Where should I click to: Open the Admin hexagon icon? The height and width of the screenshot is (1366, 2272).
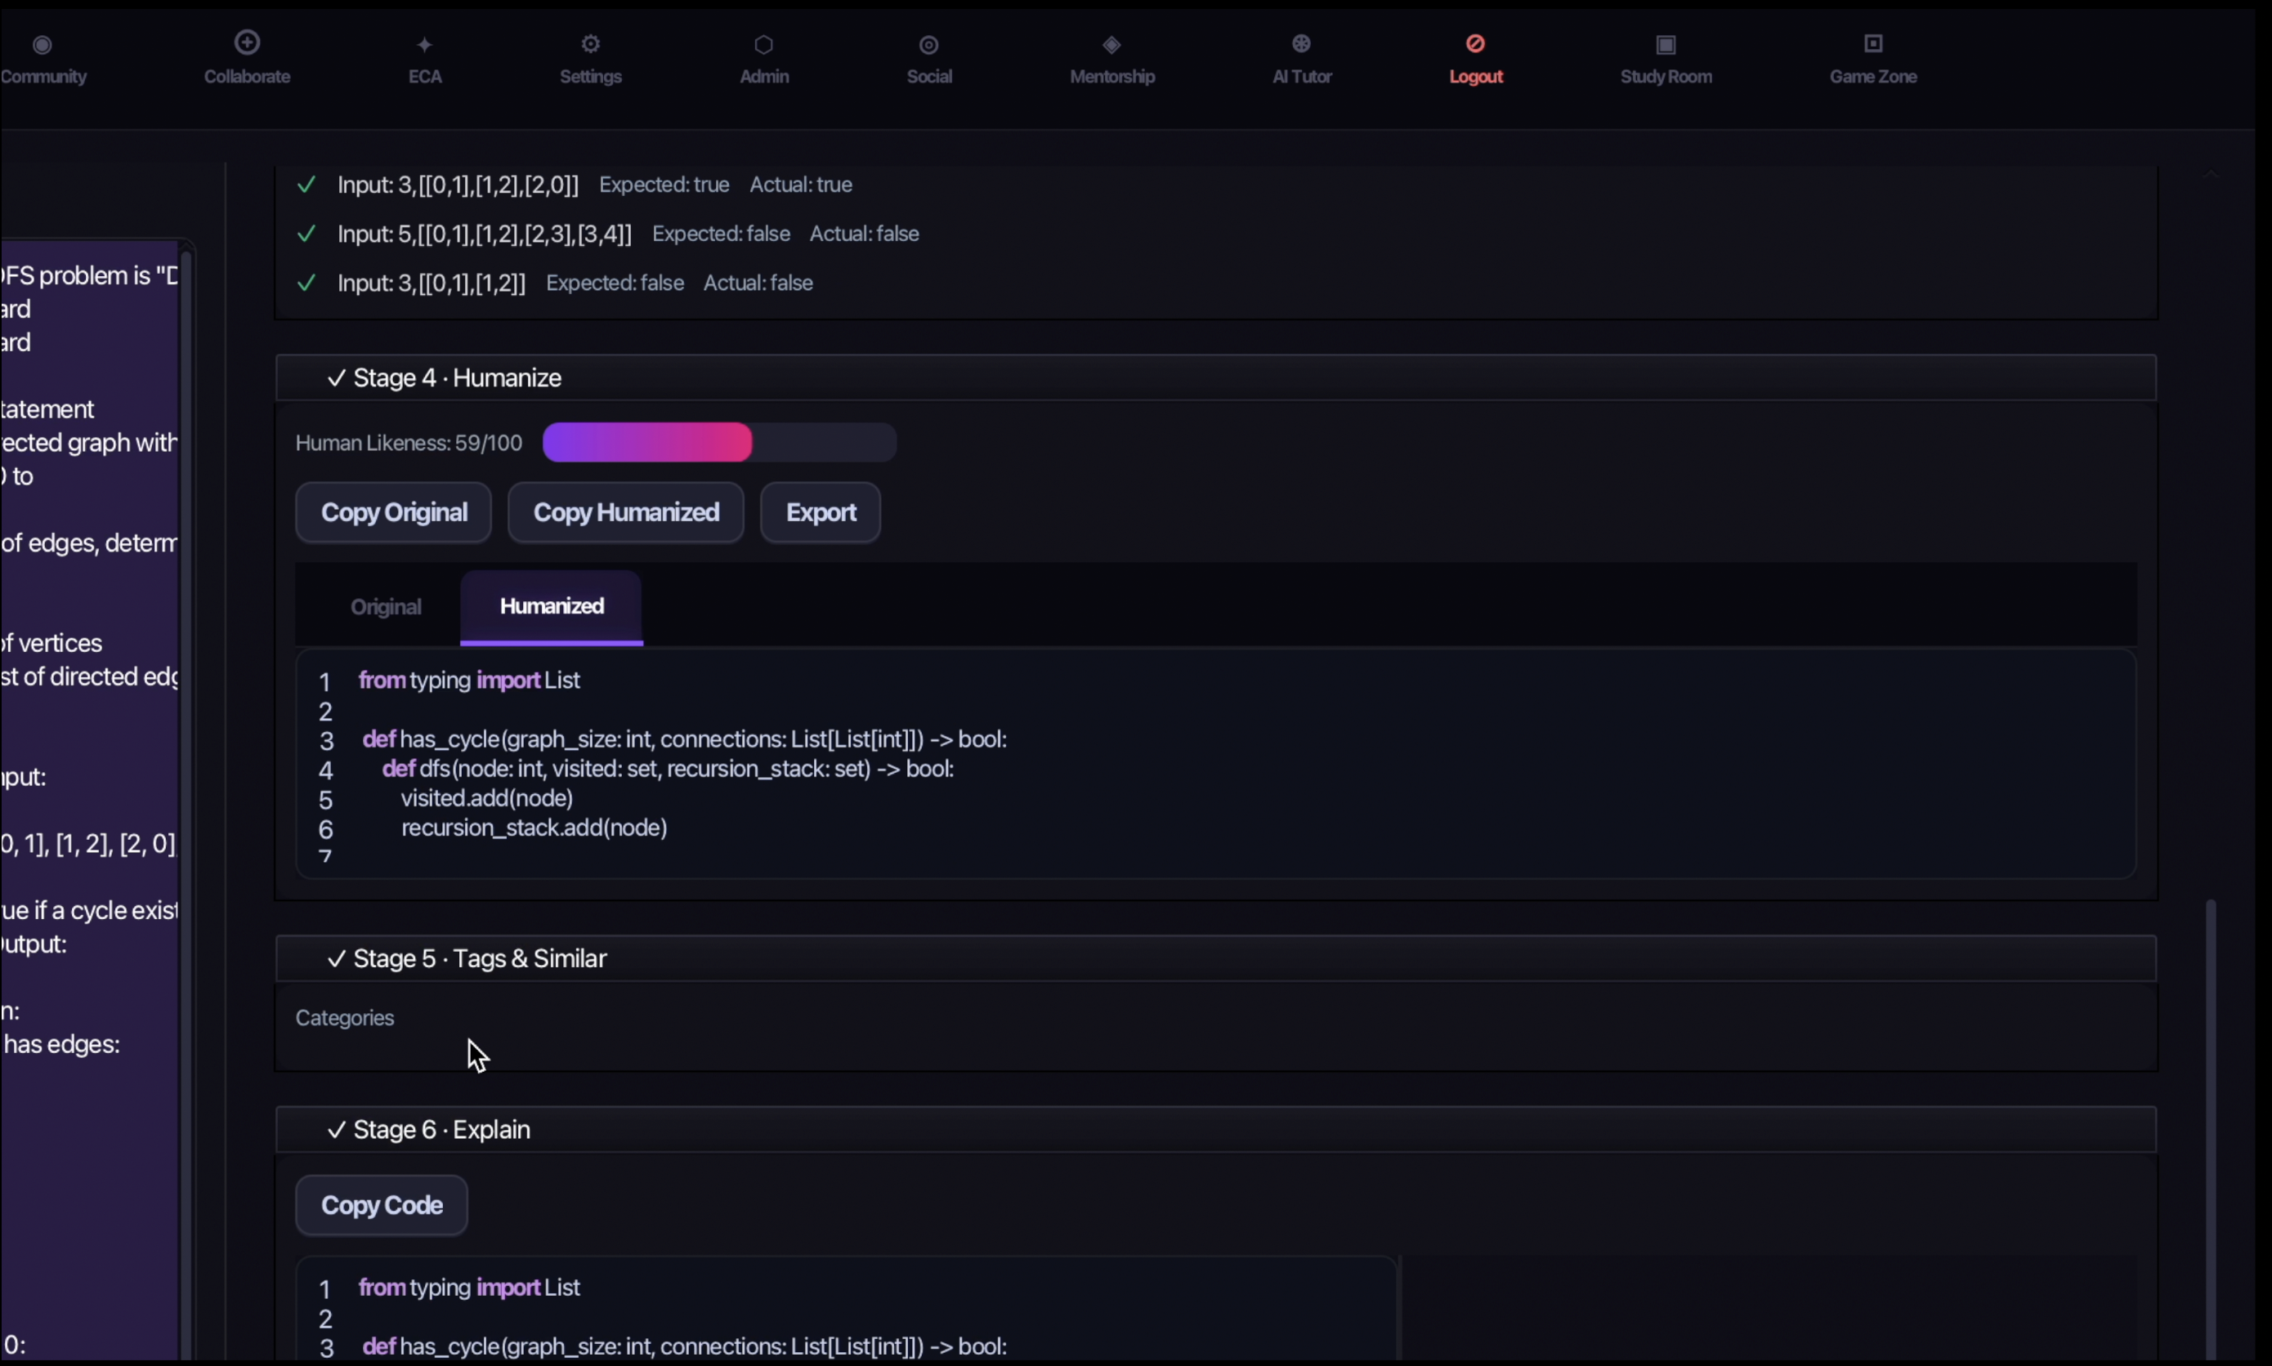764,44
